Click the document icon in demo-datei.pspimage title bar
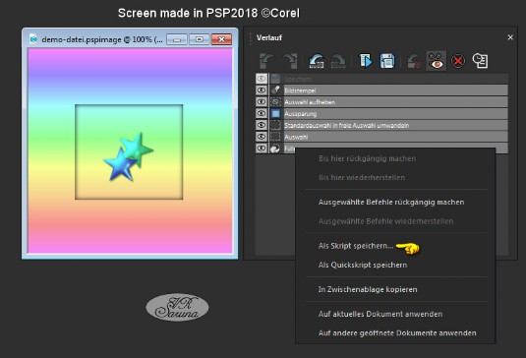The image size is (526, 358). pyautogui.click(x=33, y=39)
